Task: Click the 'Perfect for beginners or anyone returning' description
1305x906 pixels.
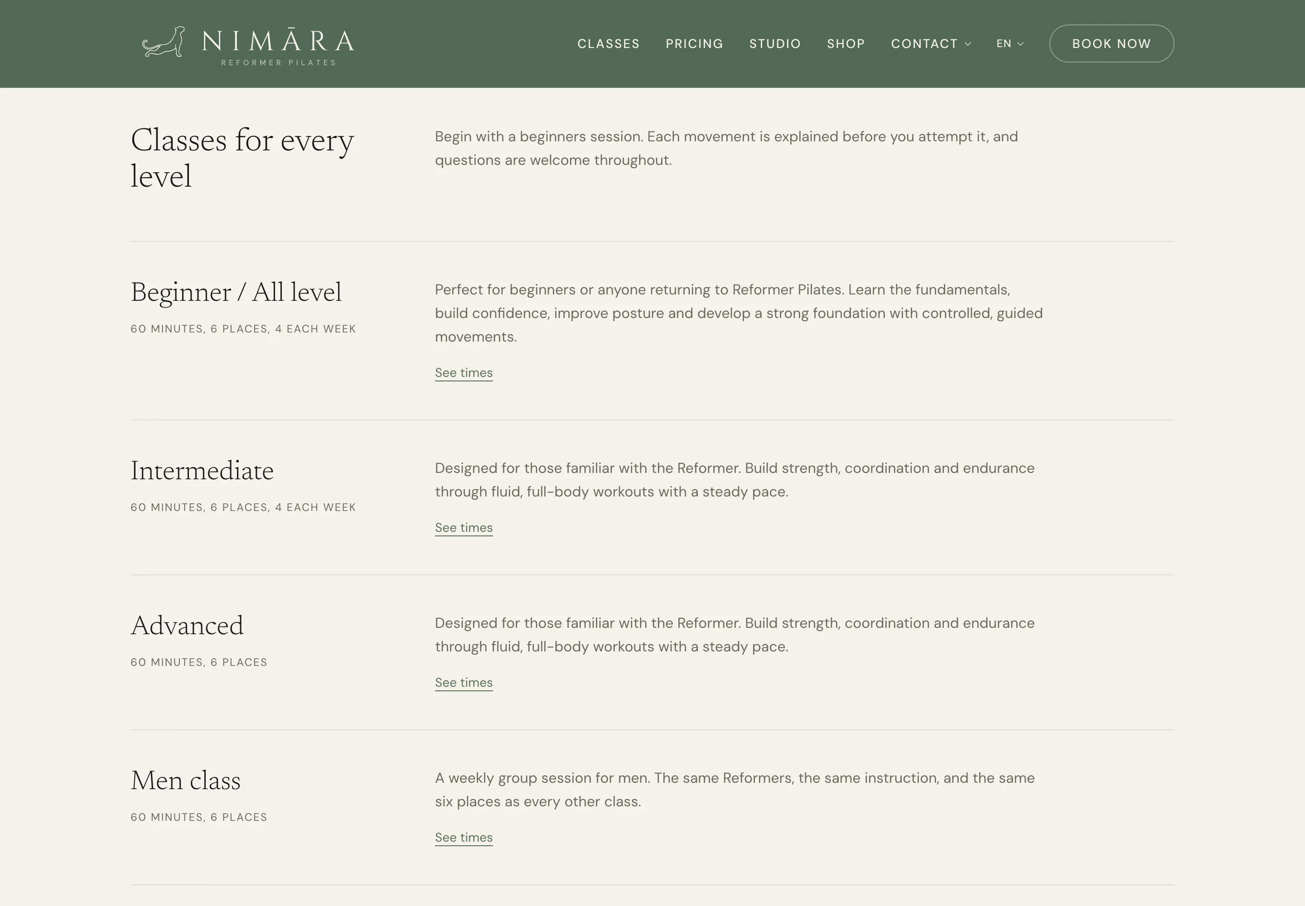Action: [739, 313]
